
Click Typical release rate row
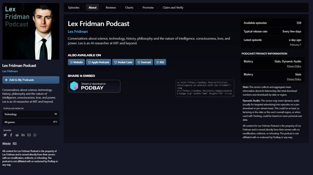pos(272,31)
